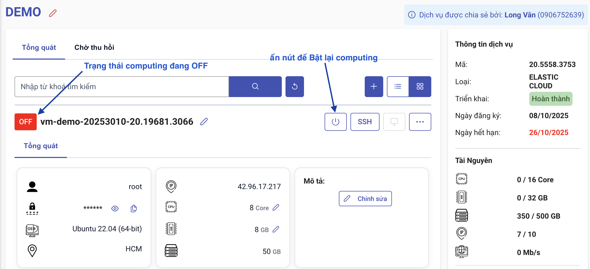Open the Chờ thu hồi tab

(x=94, y=47)
